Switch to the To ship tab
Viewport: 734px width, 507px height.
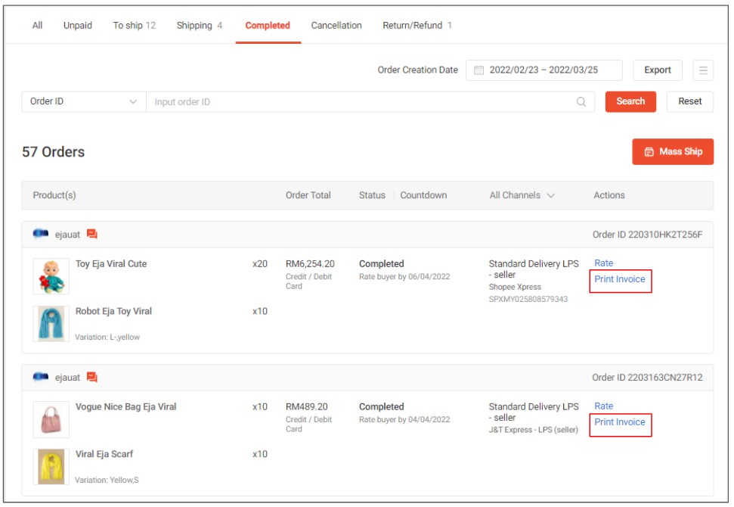135,25
